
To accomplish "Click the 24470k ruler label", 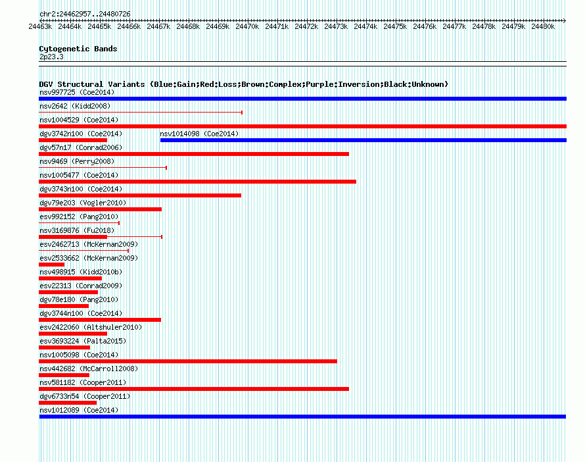I will tap(247, 26).
